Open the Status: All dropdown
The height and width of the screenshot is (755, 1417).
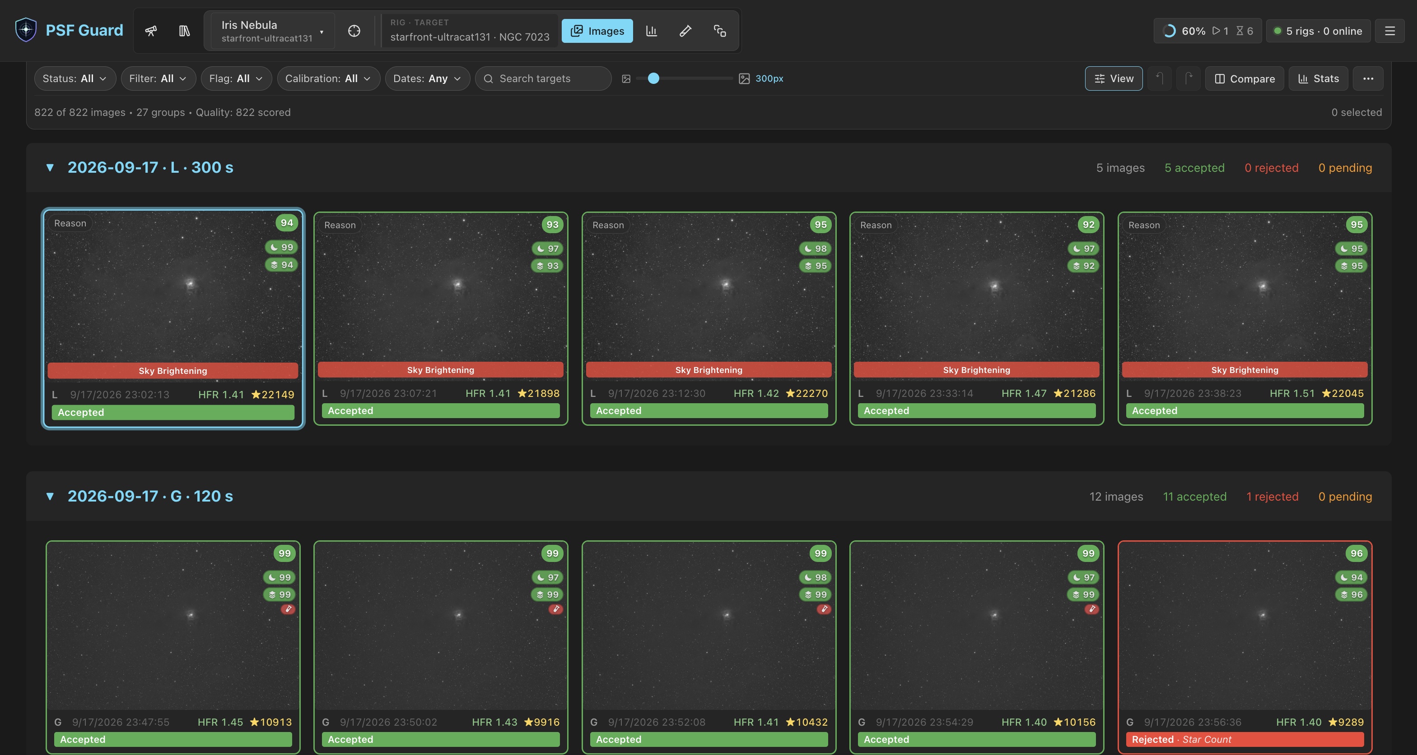pyautogui.click(x=75, y=78)
